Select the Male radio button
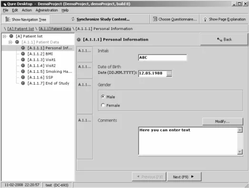The width and height of the screenshot is (249, 188). [103, 97]
